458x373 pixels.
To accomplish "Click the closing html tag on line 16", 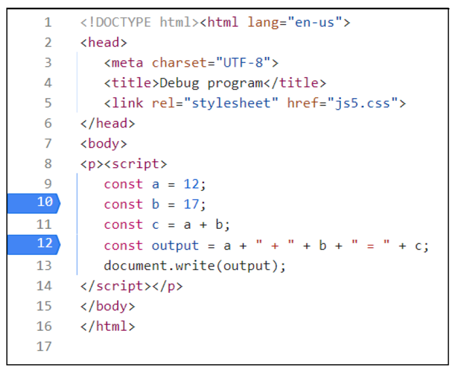I will pyautogui.click(x=107, y=326).
